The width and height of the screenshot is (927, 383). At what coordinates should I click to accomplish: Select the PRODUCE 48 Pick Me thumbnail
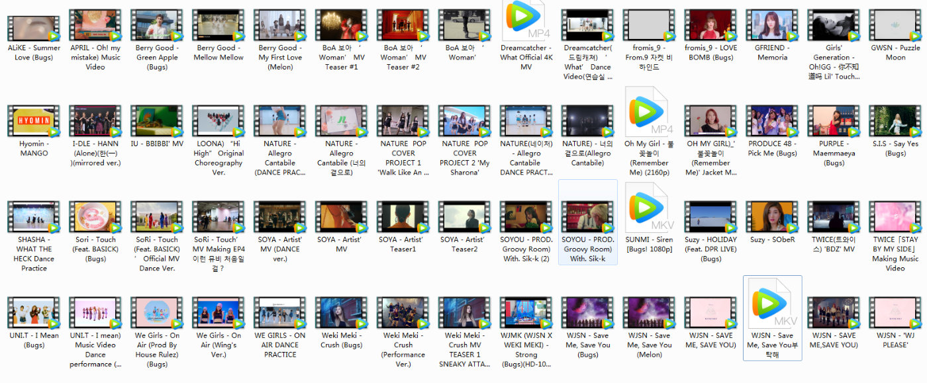[x=773, y=121]
